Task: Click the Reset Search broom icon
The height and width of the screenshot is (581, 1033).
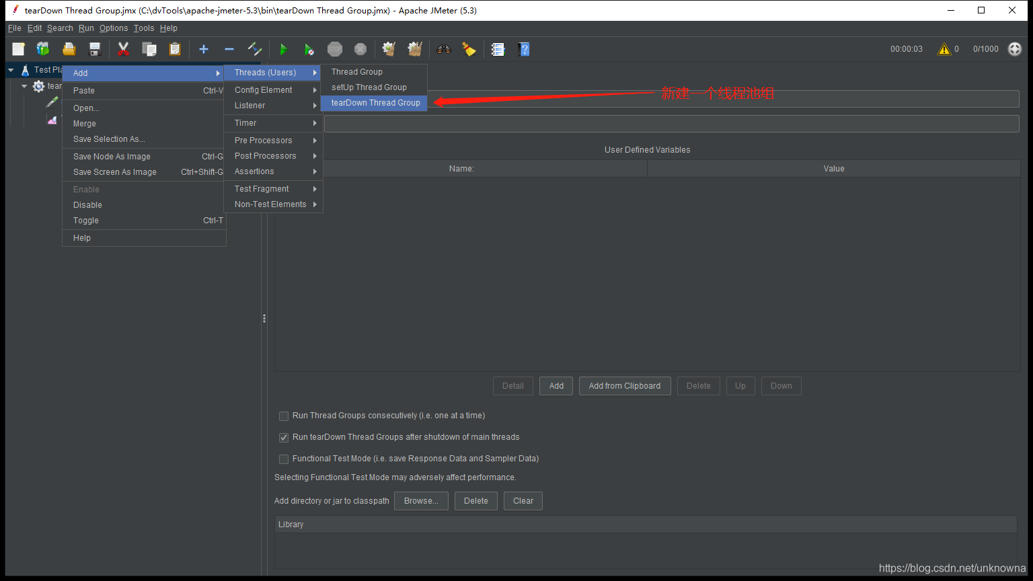Action: [469, 49]
